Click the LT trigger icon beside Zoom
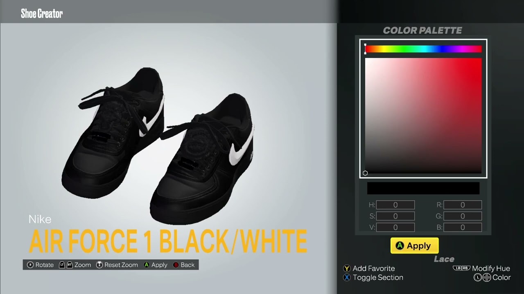 click(62, 265)
